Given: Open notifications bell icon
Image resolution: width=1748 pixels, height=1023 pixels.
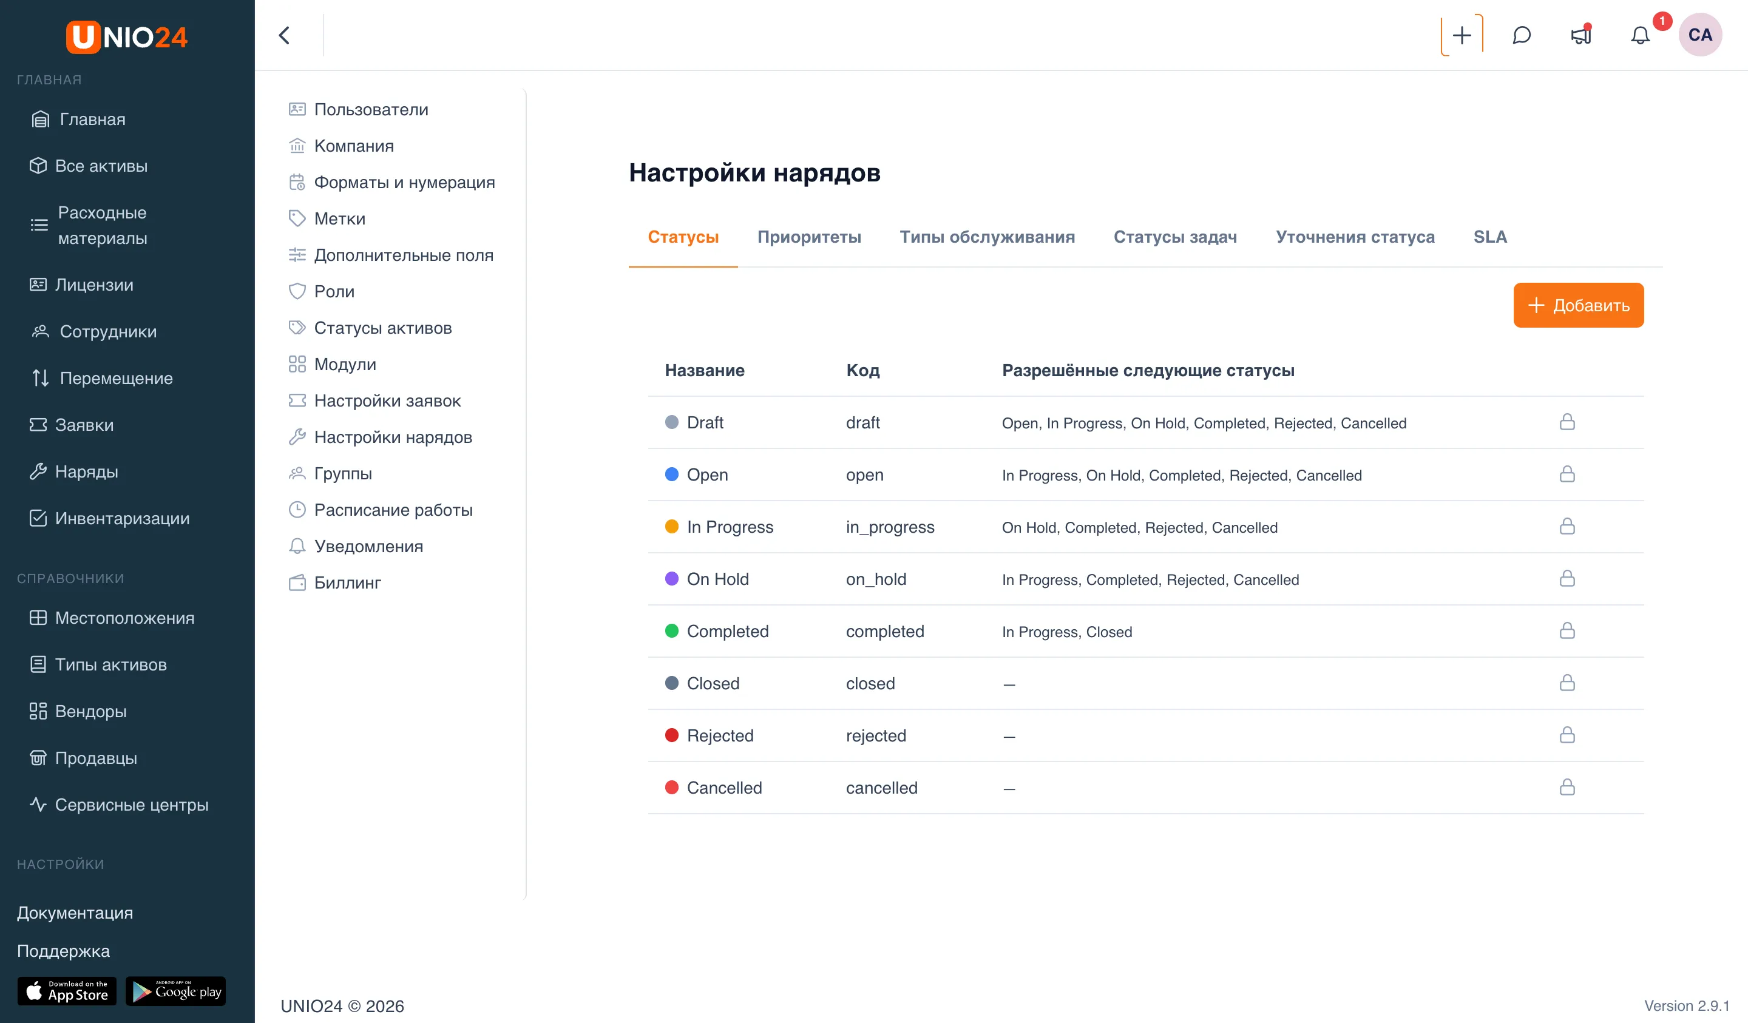Looking at the screenshot, I should tap(1640, 35).
